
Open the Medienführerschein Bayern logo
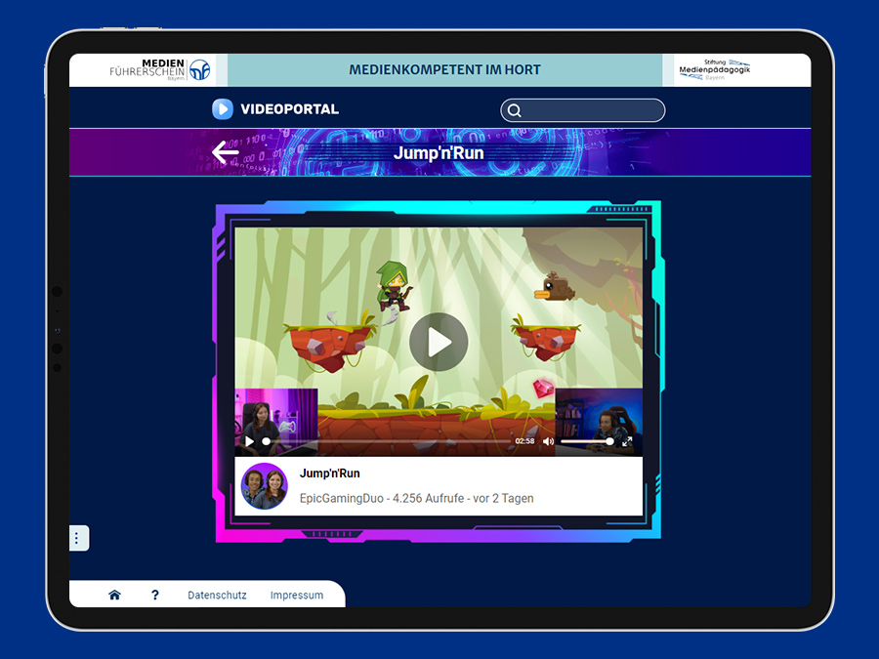(160, 70)
